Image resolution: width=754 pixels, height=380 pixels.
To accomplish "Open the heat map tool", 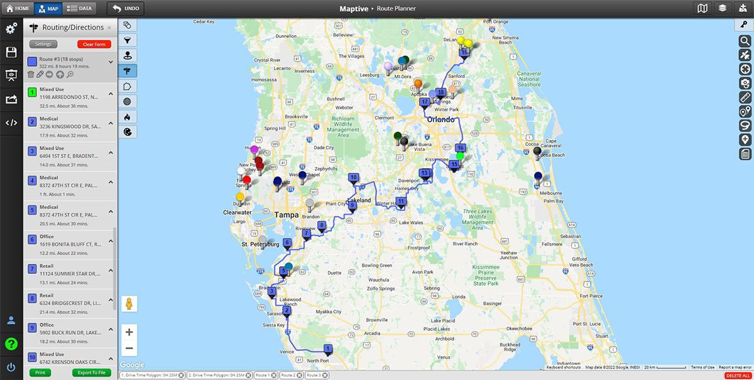I will (128, 117).
